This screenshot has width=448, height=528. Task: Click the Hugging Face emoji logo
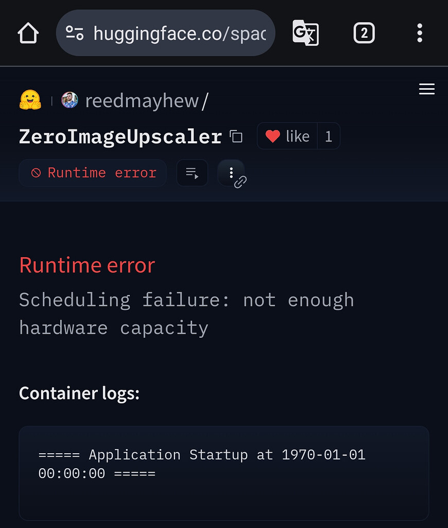[x=30, y=100]
